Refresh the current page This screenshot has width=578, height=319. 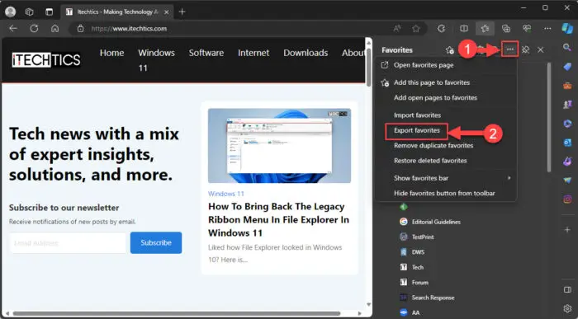[x=35, y=28]
